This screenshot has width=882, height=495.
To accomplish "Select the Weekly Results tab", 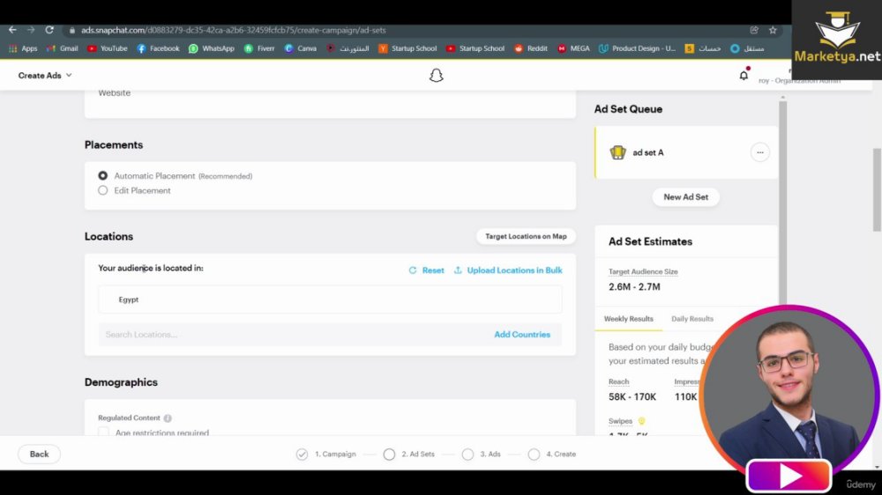I will click(628, 319).
